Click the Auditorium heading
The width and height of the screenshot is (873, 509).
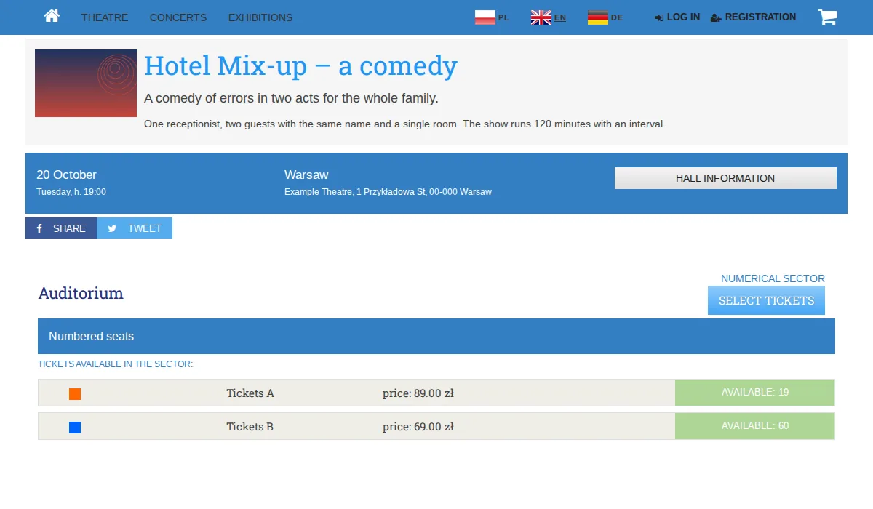(81, 293)
